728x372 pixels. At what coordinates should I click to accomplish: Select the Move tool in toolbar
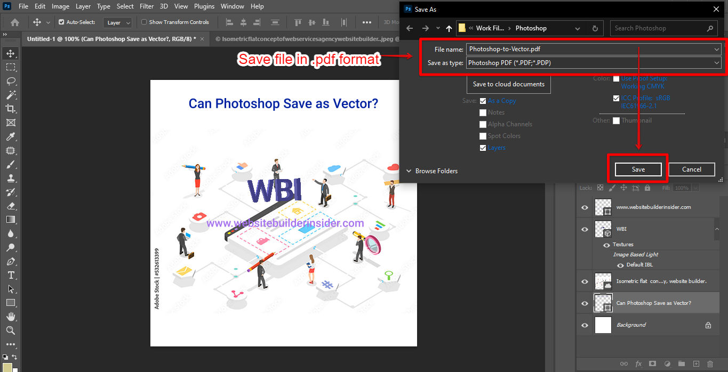coord(10,53)
